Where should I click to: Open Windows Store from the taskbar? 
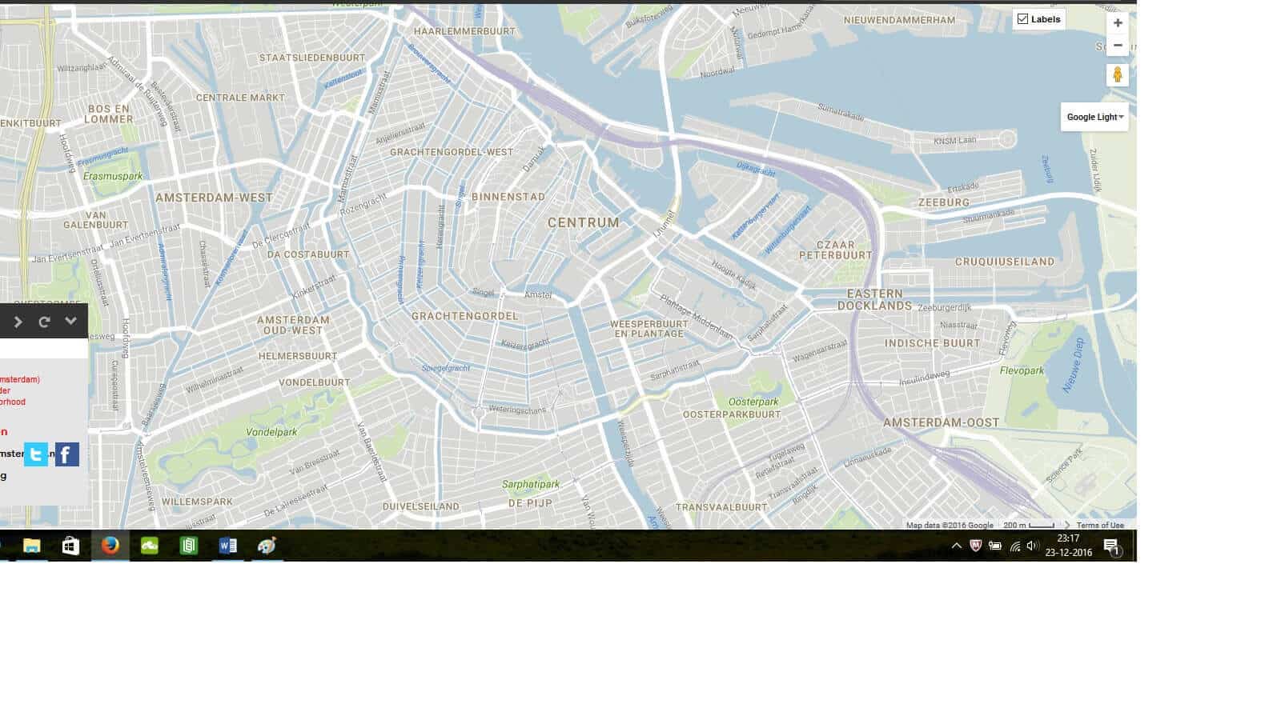pyautogui.click(x=70, y=546)
